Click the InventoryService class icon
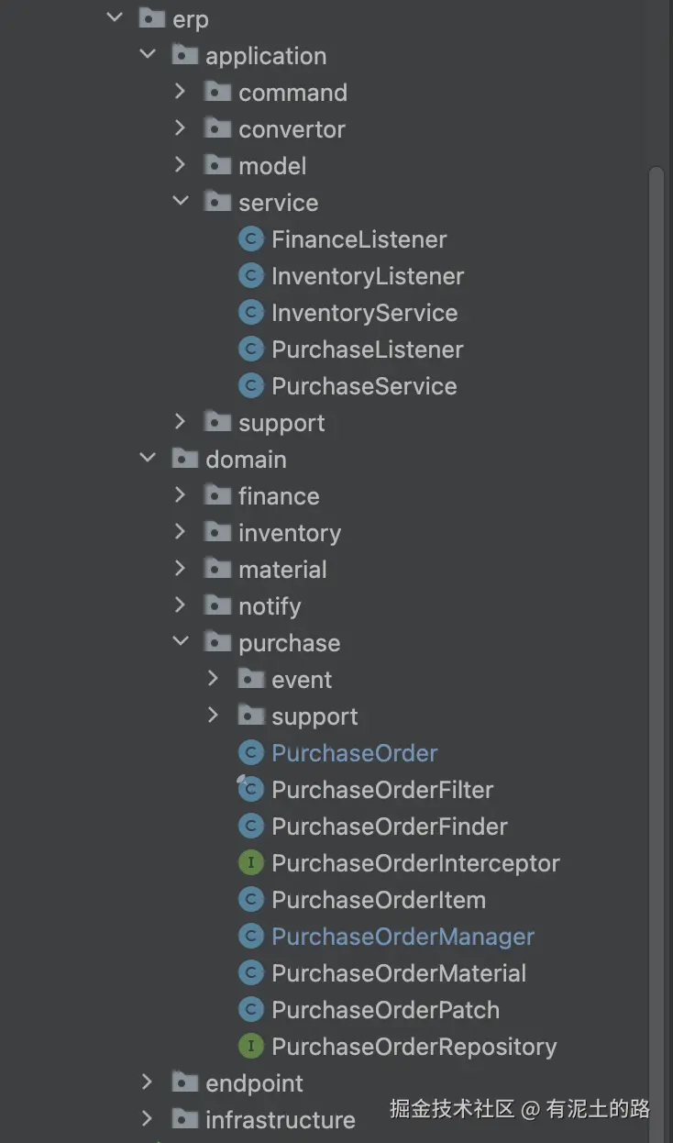This screenshot has width=673, height=1143. click(x=250, y=313)
